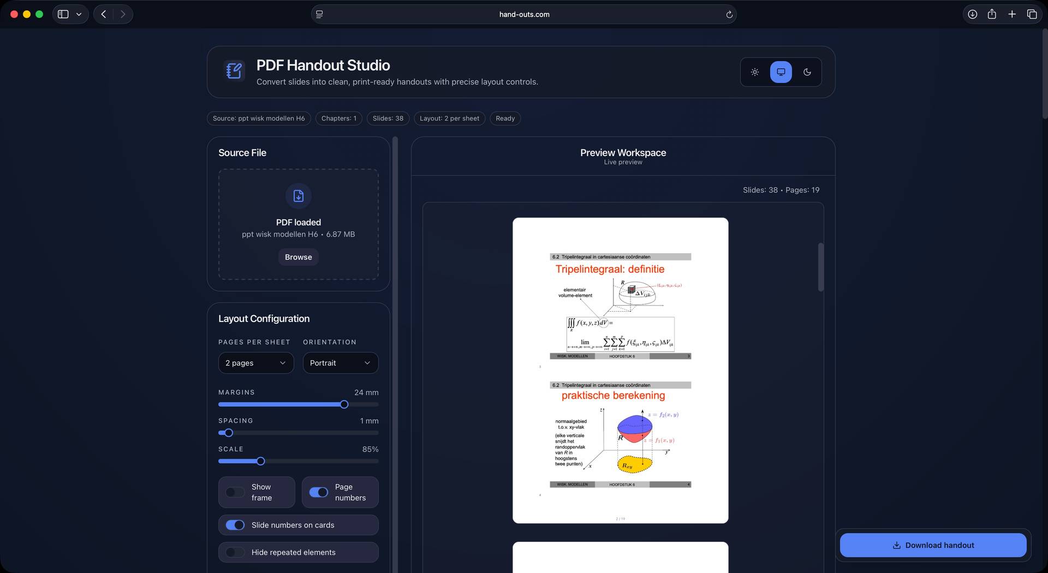The image size is (1048, 573).
Task: Adjust the Scale slider handle
Action: 261,461
